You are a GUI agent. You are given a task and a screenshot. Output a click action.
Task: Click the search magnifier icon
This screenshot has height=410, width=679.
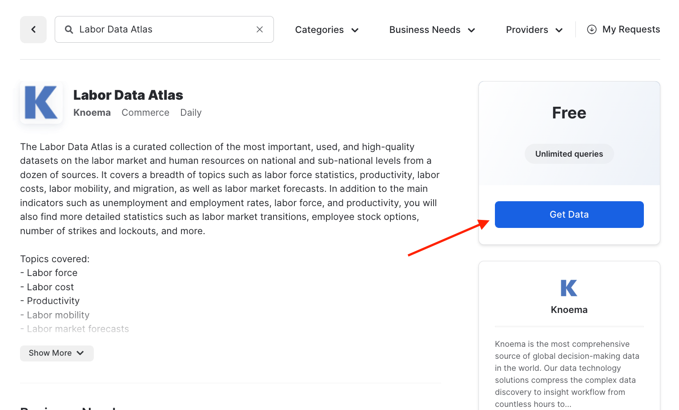pyautogui.click(x=69, y=30)
